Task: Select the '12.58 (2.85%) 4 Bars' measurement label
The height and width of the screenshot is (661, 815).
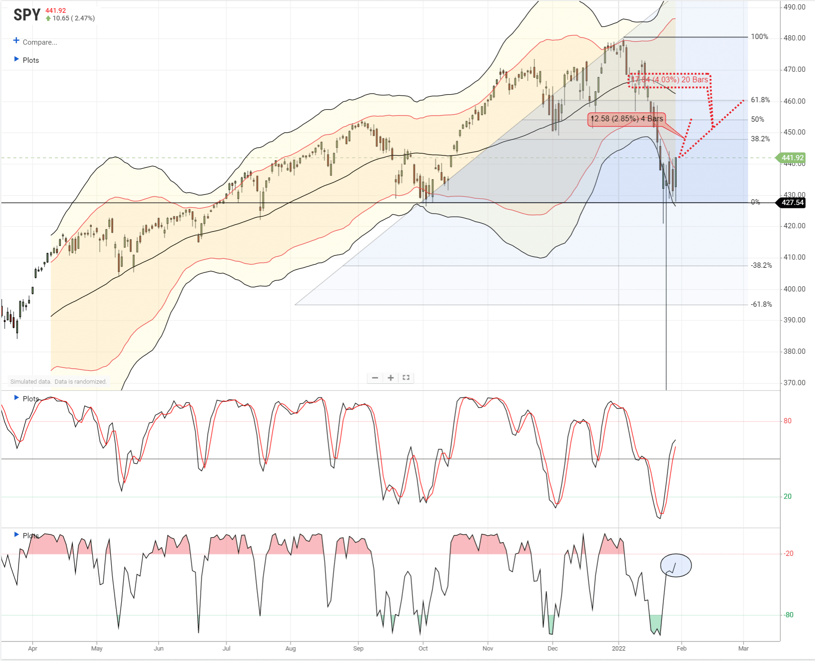Action: pyautogui.click(x=626, y=119)
